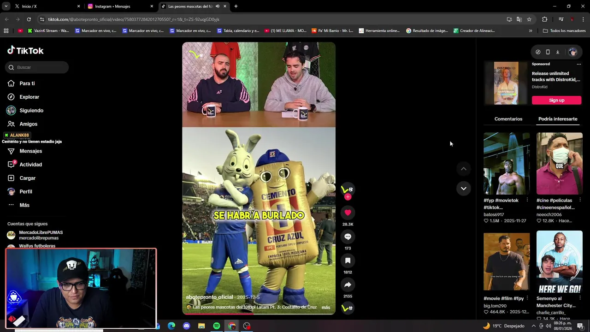Viewport: 590px width, 332px height.
Task: Open the HERE WE GO Semenyo thumbnail
Action: point(559,261)
